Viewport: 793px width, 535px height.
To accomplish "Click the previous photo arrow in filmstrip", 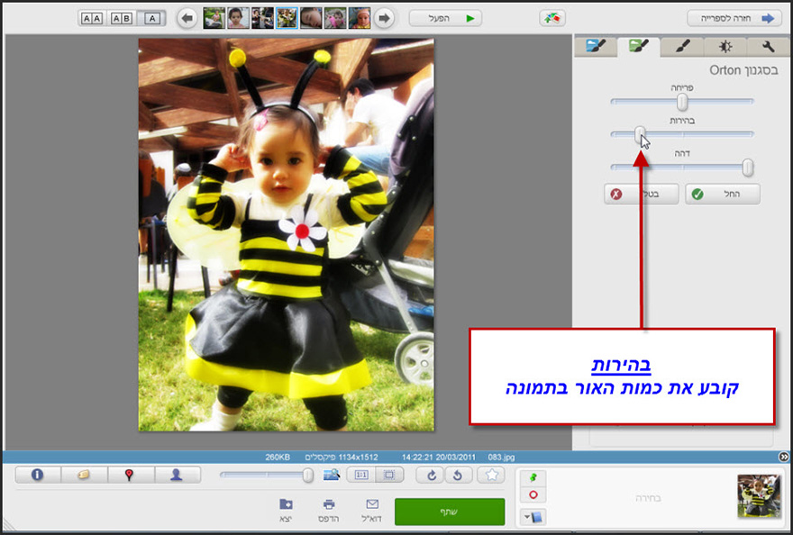I will [187, 16].
